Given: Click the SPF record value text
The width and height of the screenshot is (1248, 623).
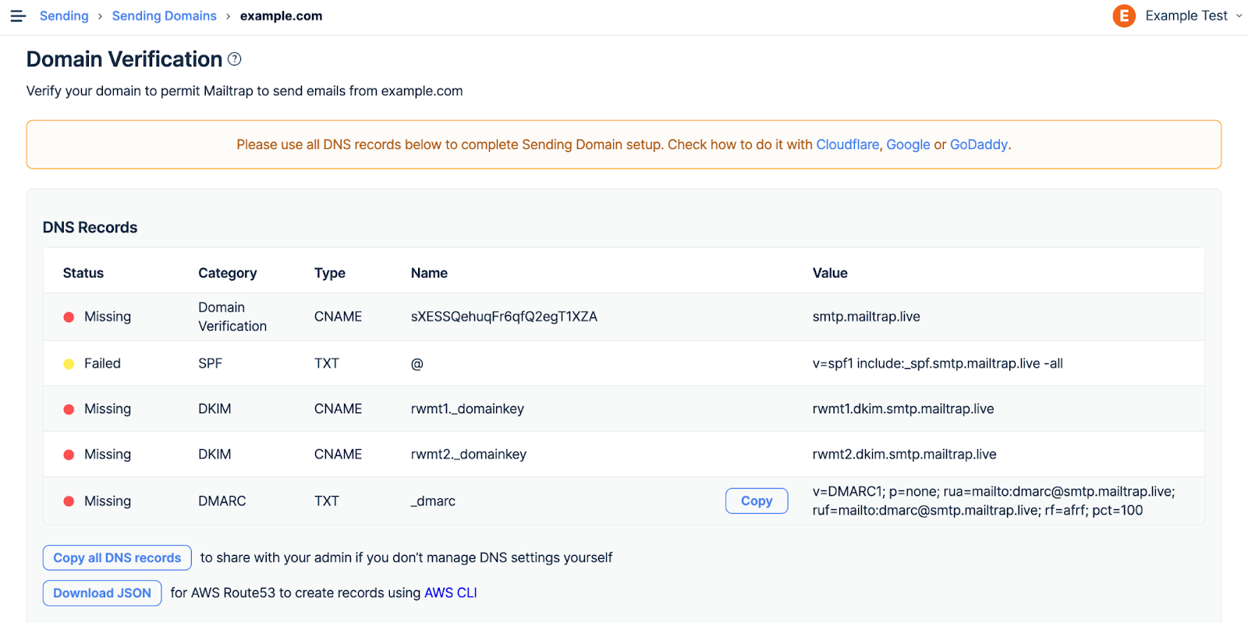Looking at the screenshot, I should pos(937,363).
